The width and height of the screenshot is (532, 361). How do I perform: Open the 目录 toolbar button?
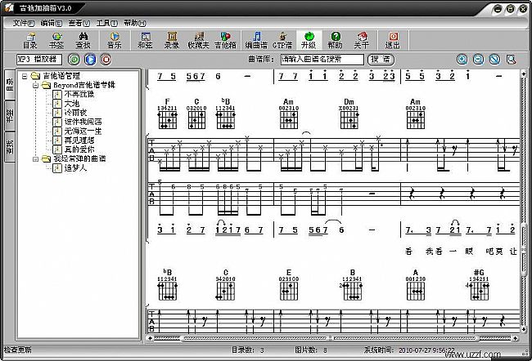click(29, 40)
